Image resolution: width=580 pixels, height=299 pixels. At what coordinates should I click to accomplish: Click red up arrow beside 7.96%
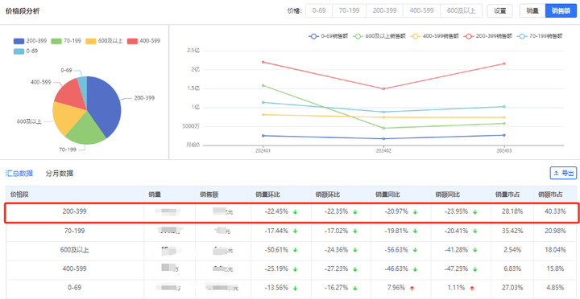(x=412, y=288)
